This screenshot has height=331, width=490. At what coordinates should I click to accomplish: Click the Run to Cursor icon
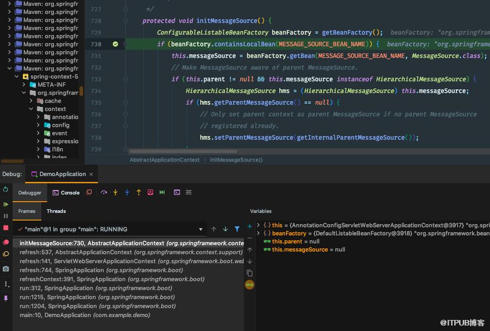point(162,193)
